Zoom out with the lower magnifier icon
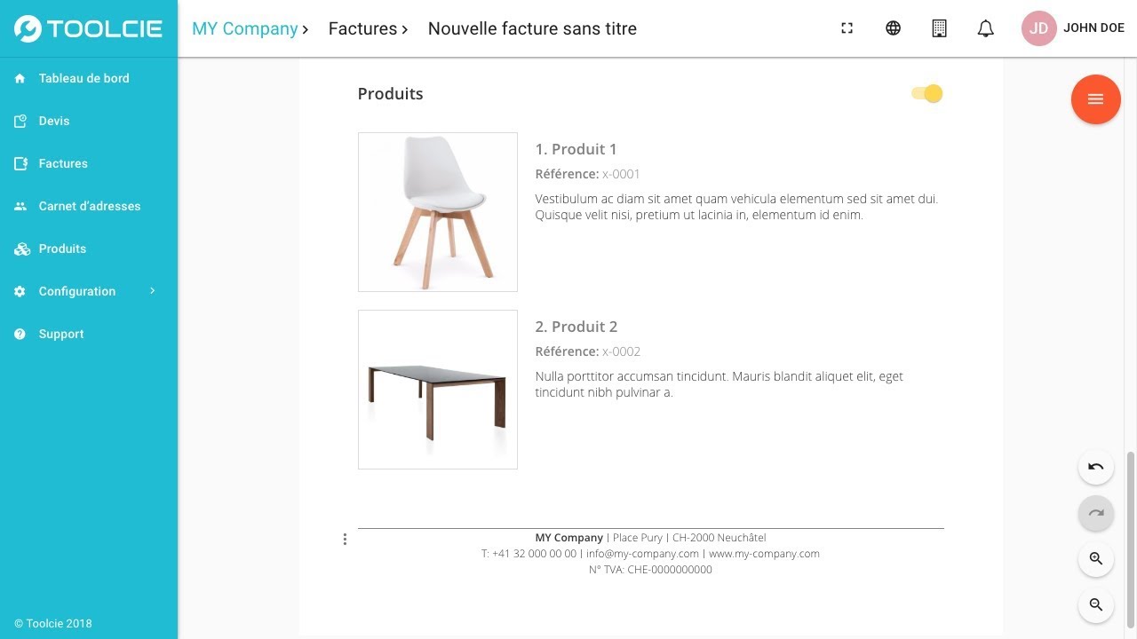This screenshot has height=639, width=1137. [x=1095, y=605]
